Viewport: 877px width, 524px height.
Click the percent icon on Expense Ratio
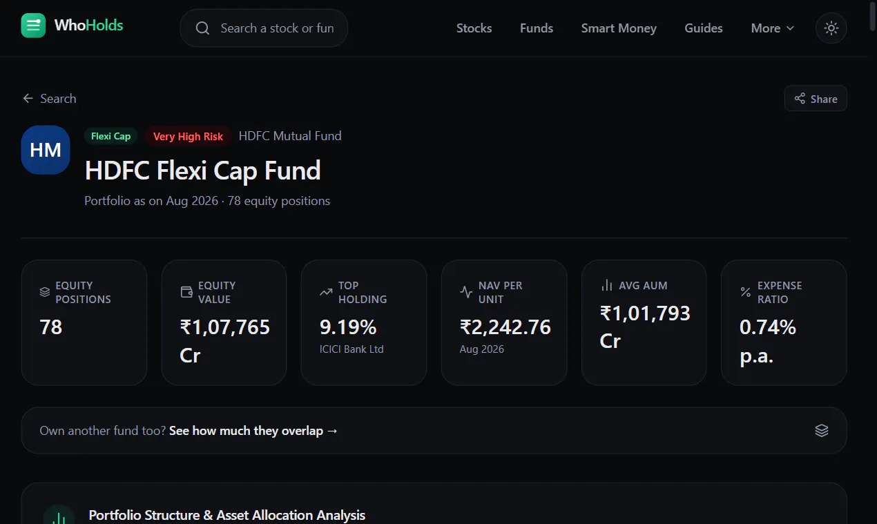pyautogui.click(x=746, y=292)
